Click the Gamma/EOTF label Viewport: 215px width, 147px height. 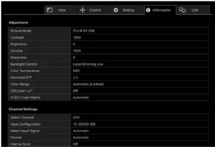(x=21, y=78)
